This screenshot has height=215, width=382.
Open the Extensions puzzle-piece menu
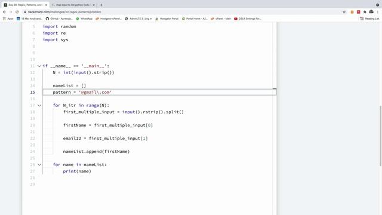pos(365,12)
